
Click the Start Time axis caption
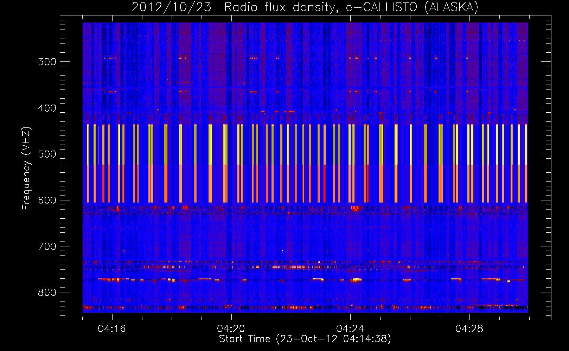coord(305,339)
